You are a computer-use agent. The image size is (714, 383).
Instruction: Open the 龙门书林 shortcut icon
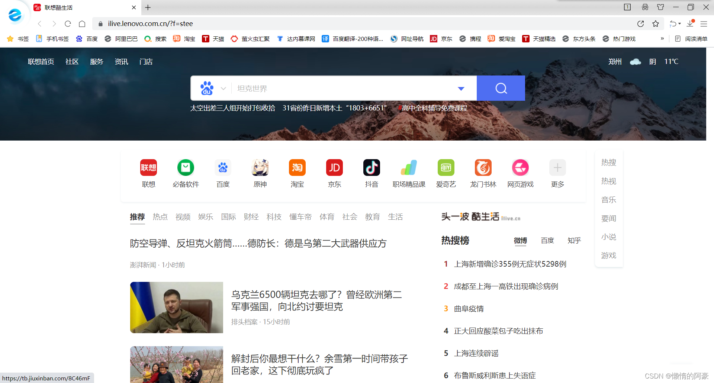point(483,168)
